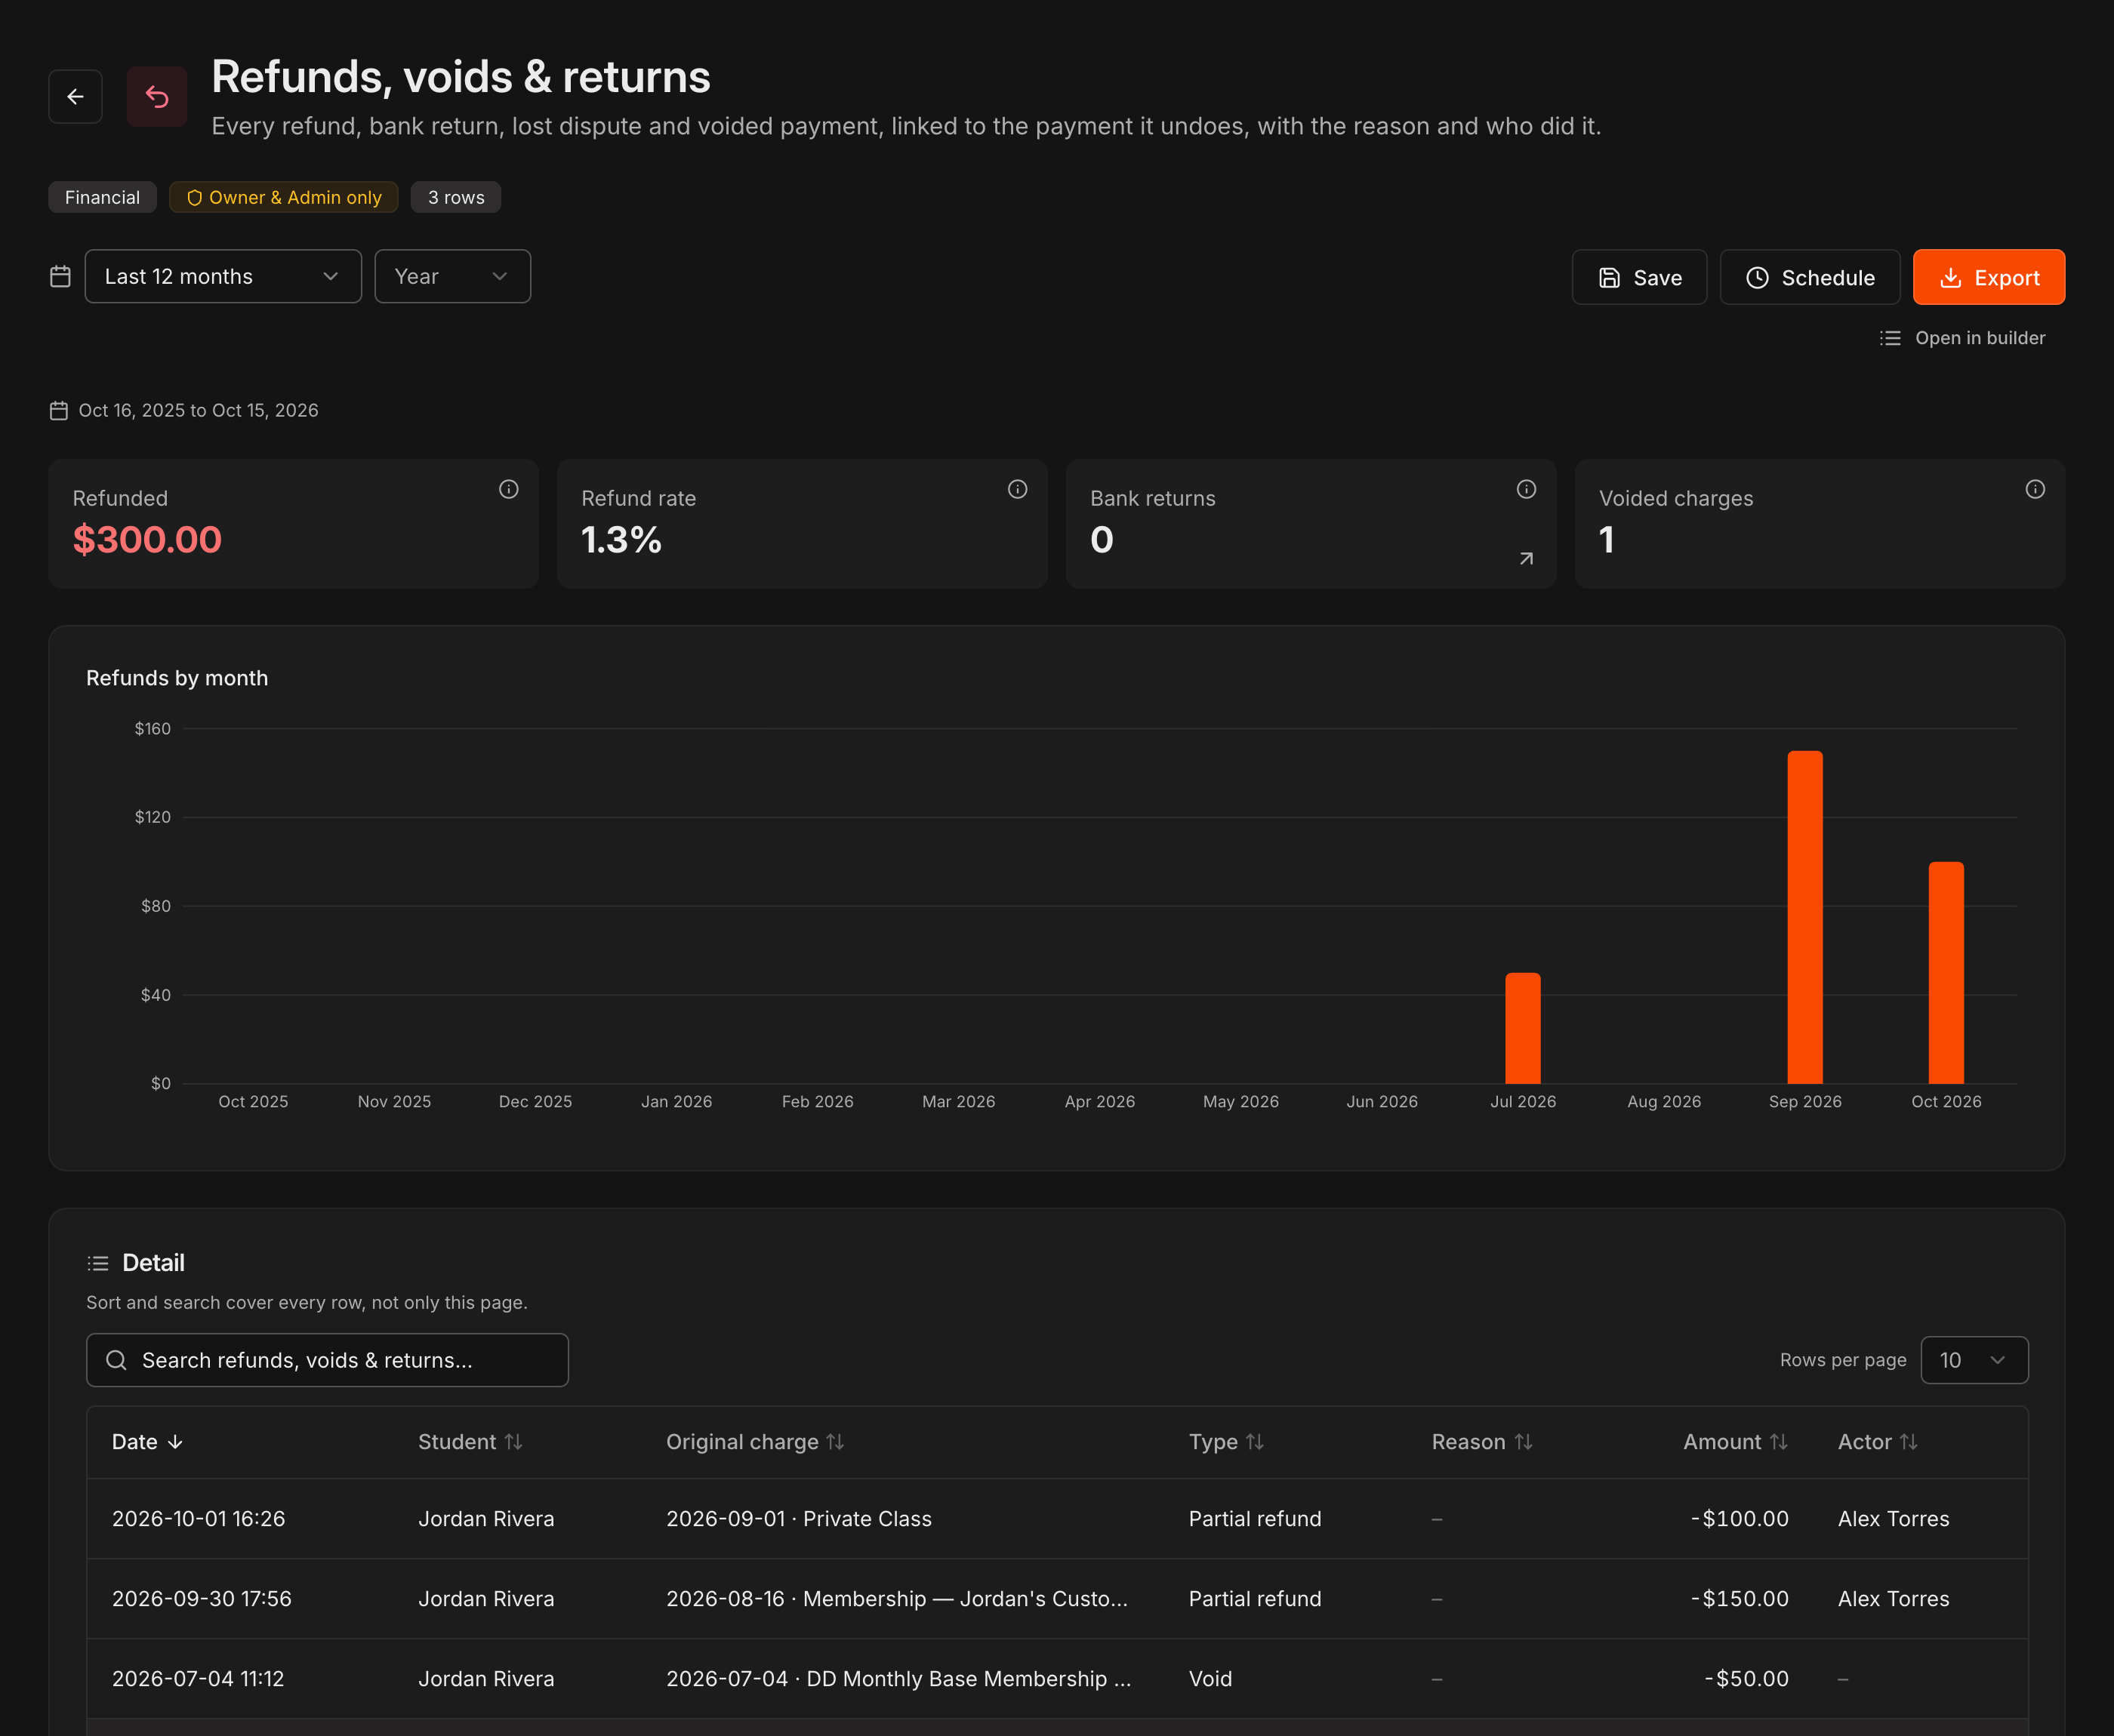Viewport: 2114px width, 1736px height.
Task: Toggle Date column sort direction arrow
Action: [x=175, y=1442]
